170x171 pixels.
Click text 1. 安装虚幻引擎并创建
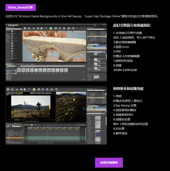127,33
